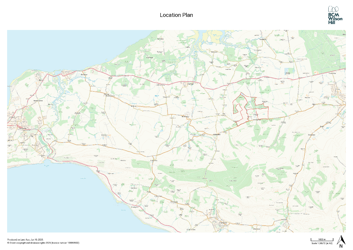Select the Newbridge label on the map
Image resolution: width=353 pixels, height=250 pixels.
(185, 117)
